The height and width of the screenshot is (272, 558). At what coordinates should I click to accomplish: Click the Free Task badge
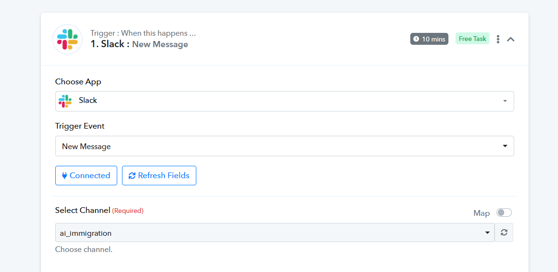click(x=472, y=39)
